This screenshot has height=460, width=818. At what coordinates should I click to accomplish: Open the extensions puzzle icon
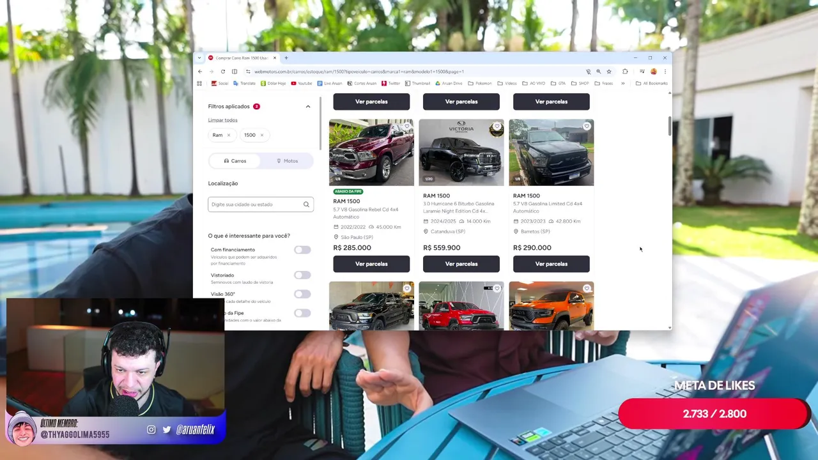625,72
